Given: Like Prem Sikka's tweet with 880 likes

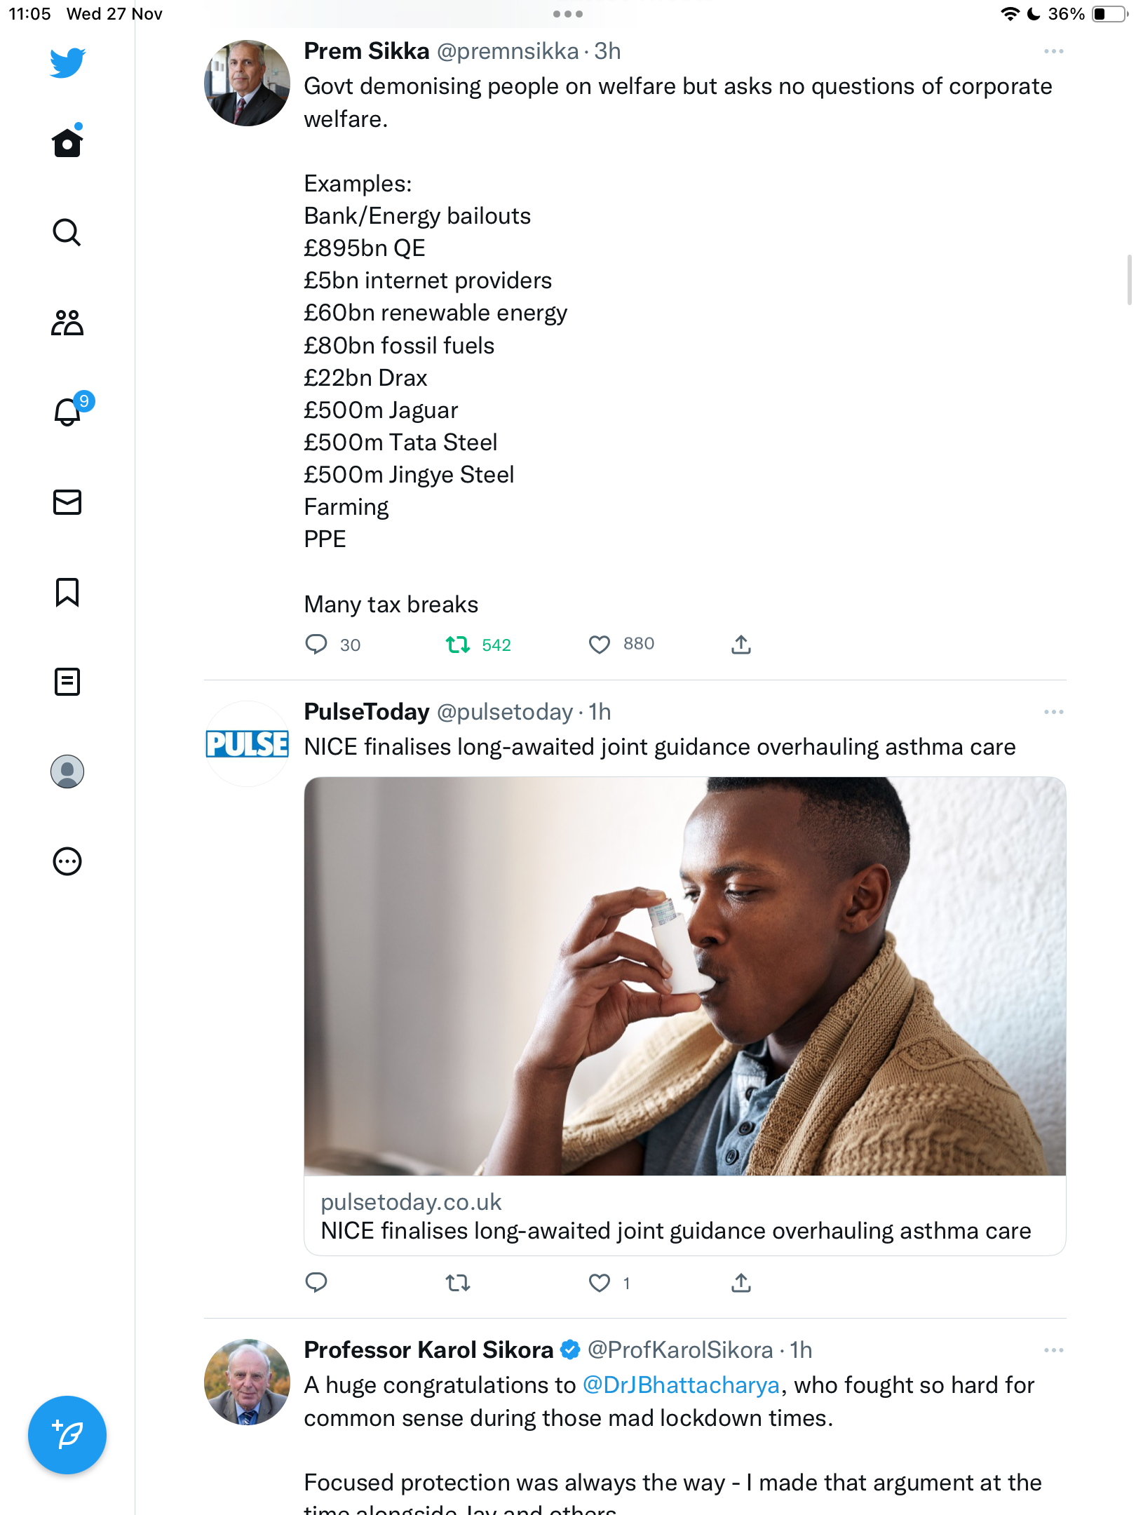Looking at the screenshot, I should (x=600, y=645).
